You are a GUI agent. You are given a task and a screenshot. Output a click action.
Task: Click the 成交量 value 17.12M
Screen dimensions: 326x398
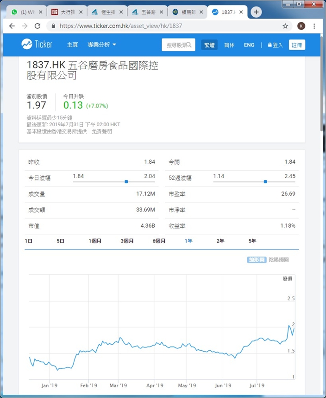145,194
